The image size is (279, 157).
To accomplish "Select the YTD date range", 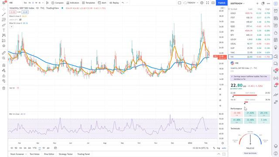I will (34, 148).
